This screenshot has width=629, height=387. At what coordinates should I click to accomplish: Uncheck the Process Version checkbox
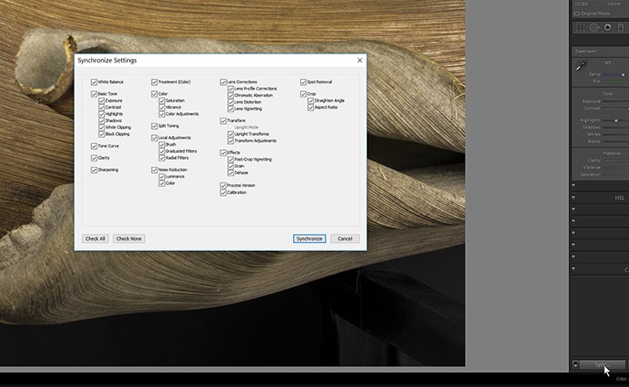[223, 185]
